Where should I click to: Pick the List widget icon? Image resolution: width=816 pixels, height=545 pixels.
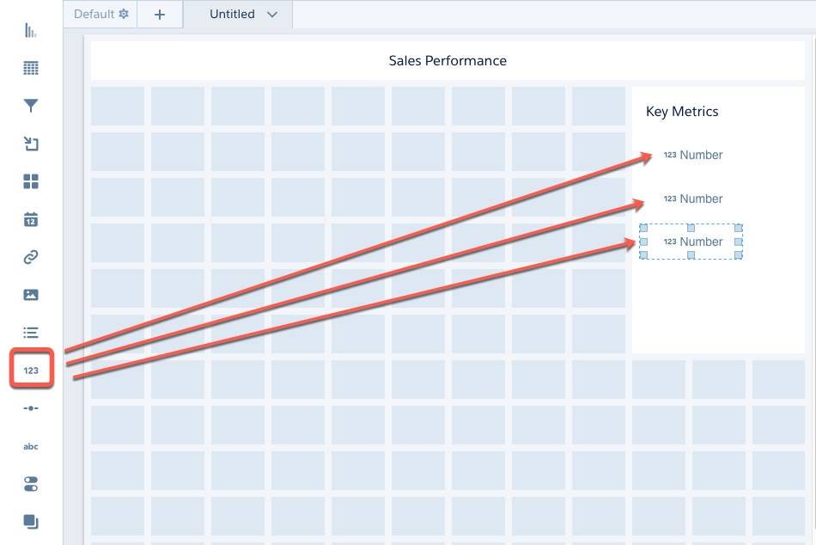tap(31, 333)
